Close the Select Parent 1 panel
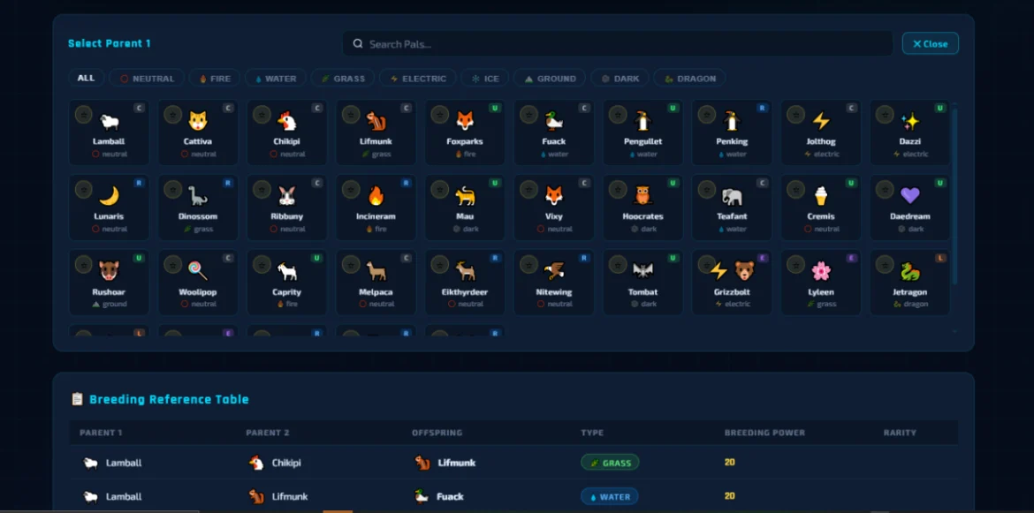 (x=930, y=43)
